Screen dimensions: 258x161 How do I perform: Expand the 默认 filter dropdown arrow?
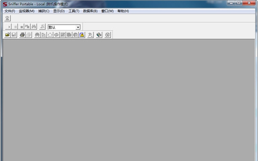[78, 27]
